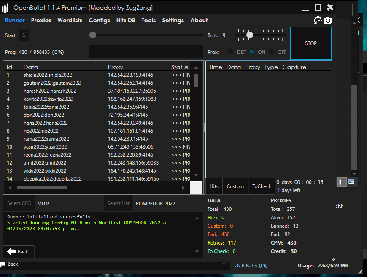Click the Start number input field
Viewport: 367px width, 277px height.
point(24,35)
